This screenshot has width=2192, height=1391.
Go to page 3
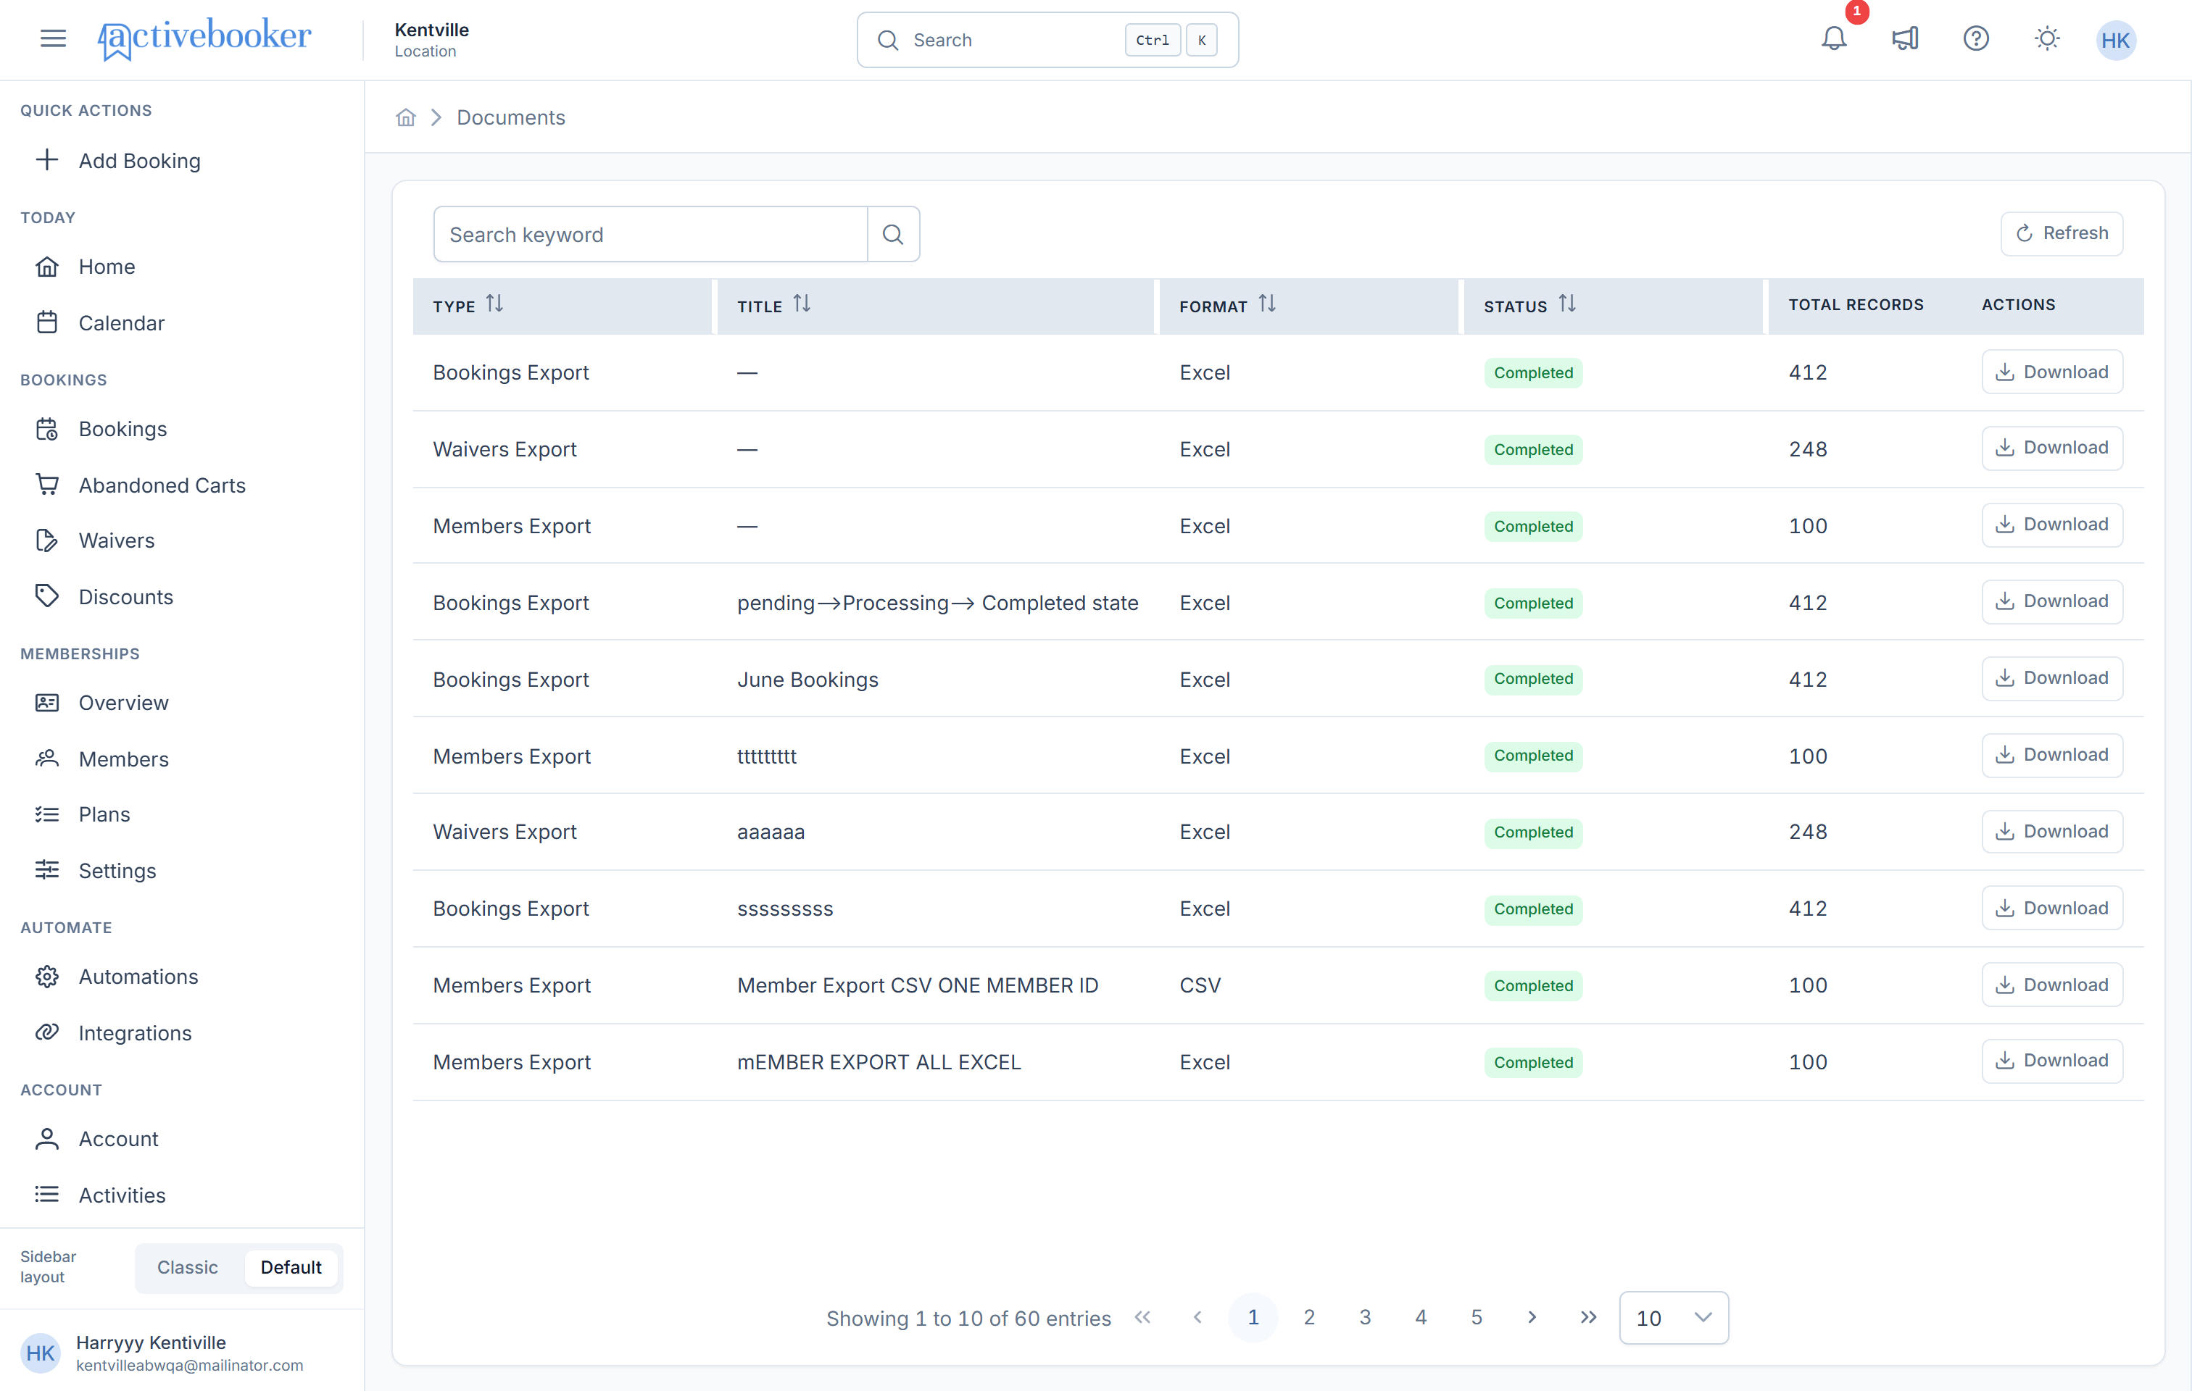pyautogui.click(x=1364, y=1317)
